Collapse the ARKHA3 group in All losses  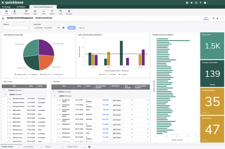tap(55, 96)
